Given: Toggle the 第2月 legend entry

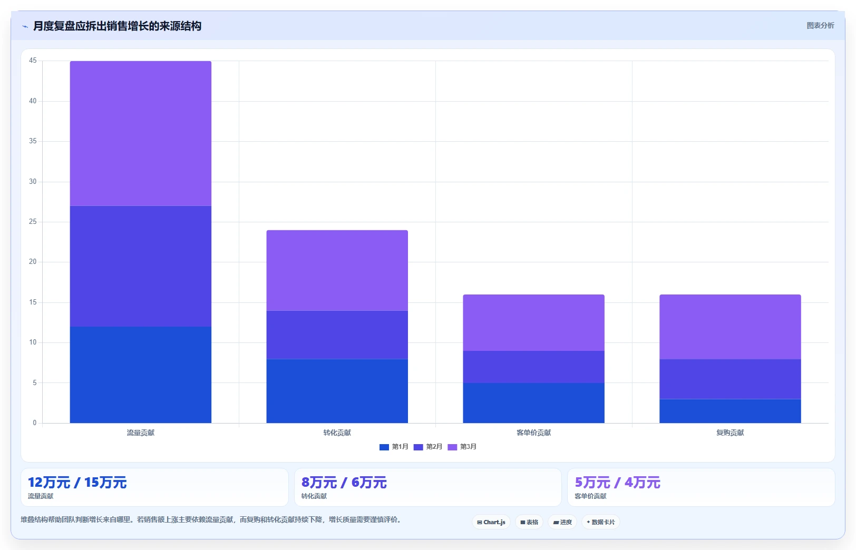Looking at the screenshot, I should click(428, 447).
